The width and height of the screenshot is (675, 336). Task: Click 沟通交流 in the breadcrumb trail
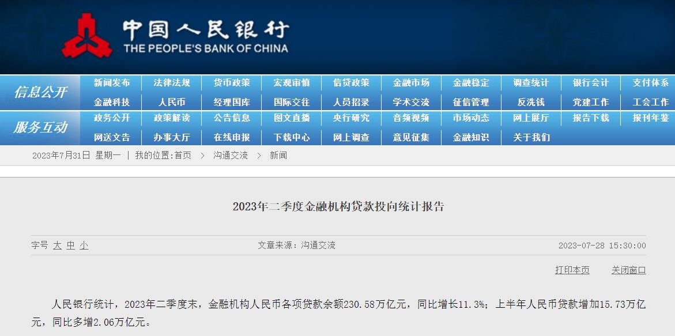coord(230,156)
